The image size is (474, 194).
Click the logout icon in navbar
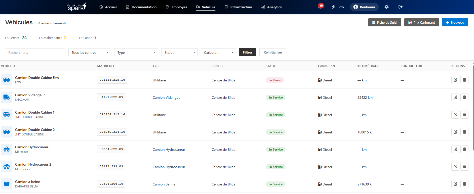point(401,7)
